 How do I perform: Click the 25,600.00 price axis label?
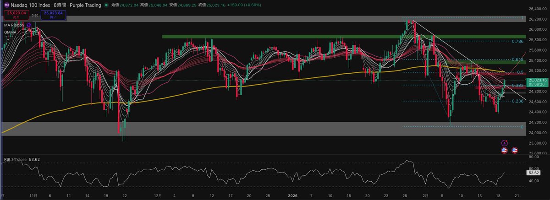coord(538,50)
